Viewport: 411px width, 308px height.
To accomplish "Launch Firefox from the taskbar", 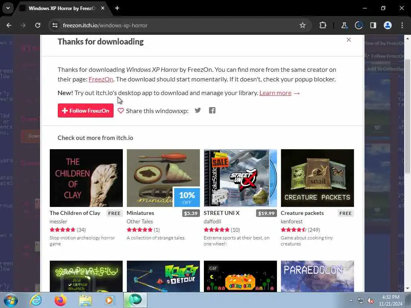I will pos(60,300).
